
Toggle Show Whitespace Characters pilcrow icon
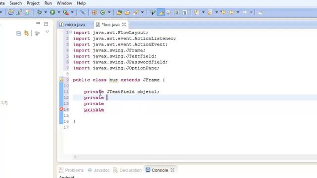185,12
